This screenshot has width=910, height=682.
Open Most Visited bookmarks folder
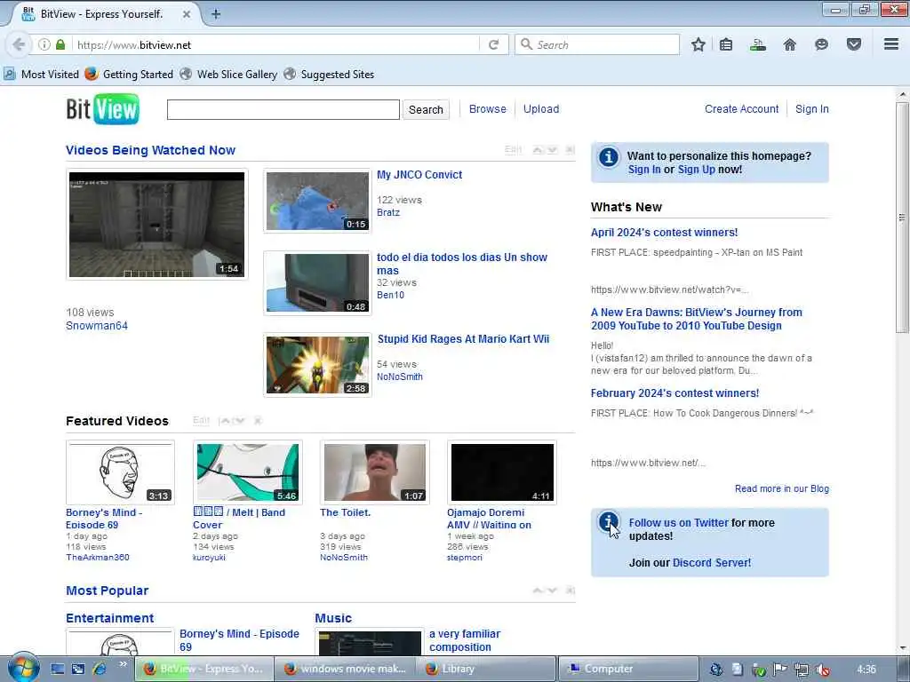tap(41, 75)
